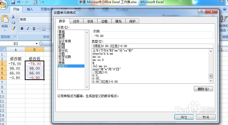Open the 开始 ribbon tab

point(16,9)
